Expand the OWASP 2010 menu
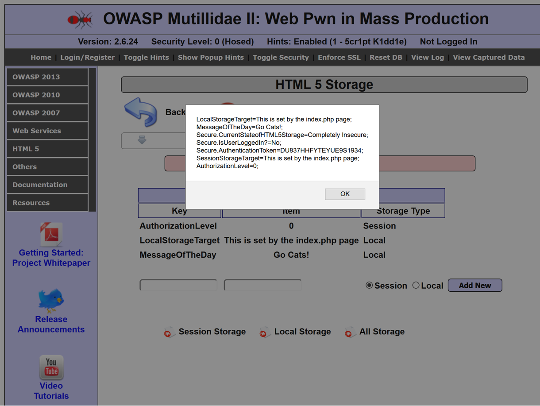 click(x=47, y=95)
